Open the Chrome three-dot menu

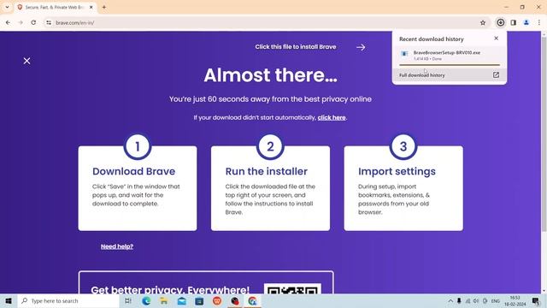(539, 23)
